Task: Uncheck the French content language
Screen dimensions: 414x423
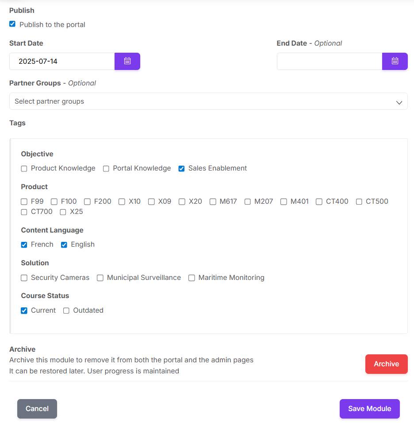Action: click(x=24, y=244)
